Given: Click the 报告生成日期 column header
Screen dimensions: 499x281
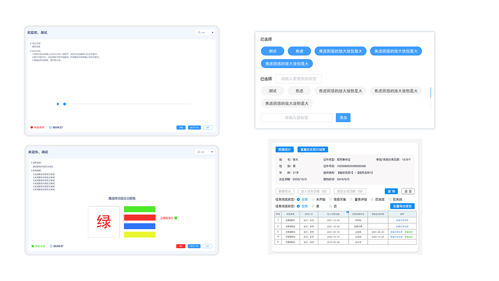Looking at the screenshot, I should point(378,214).
